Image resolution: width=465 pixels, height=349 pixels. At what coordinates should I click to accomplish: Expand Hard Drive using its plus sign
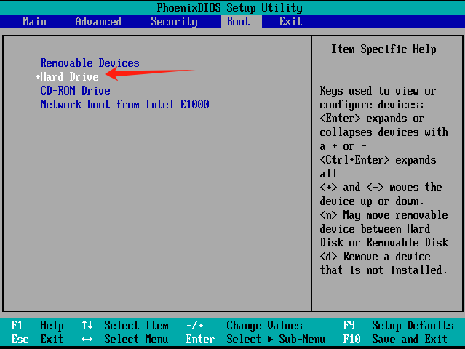[x=37, y=77]
